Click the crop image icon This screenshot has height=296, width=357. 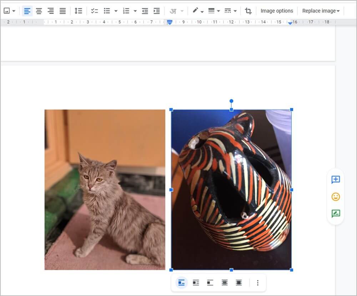pyautogui.click(x=248, y=11)
